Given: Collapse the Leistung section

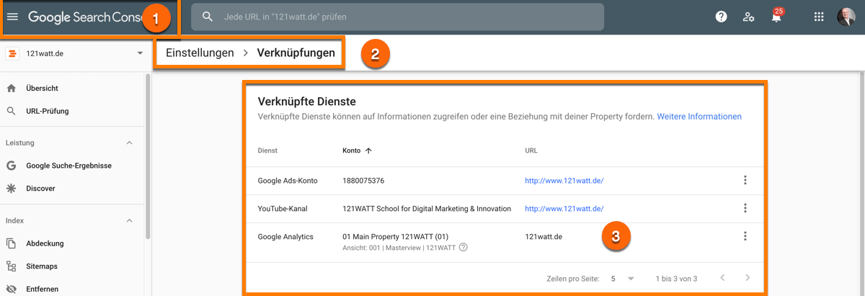Looking at the screenshot, I should click(x=129, y=143).
